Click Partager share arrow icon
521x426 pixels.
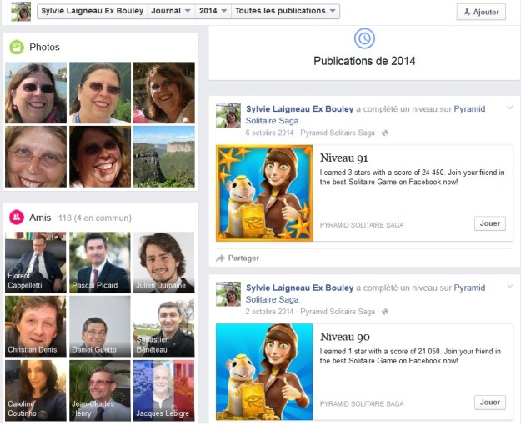(220, 258)
